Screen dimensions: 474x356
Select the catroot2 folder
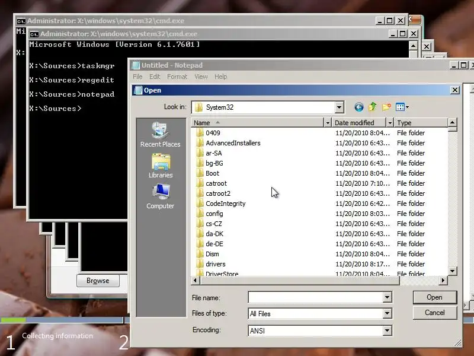[x=218, y=193]
